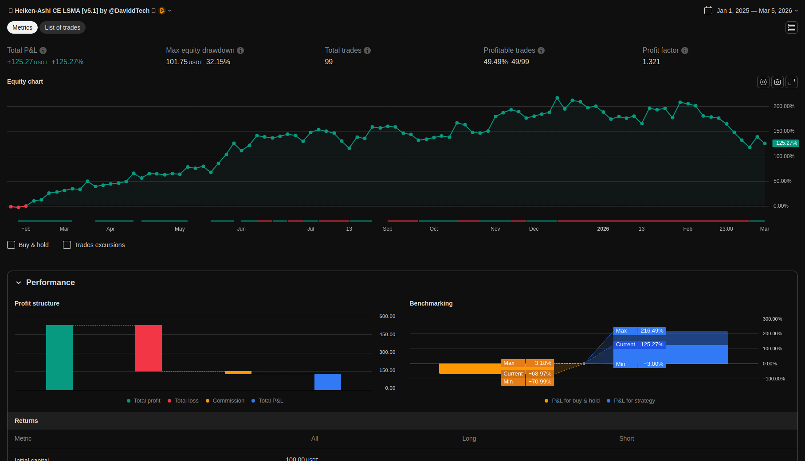Maximize the equity chart to fullscreen
The image size is (805, 461).
[791, 82]
